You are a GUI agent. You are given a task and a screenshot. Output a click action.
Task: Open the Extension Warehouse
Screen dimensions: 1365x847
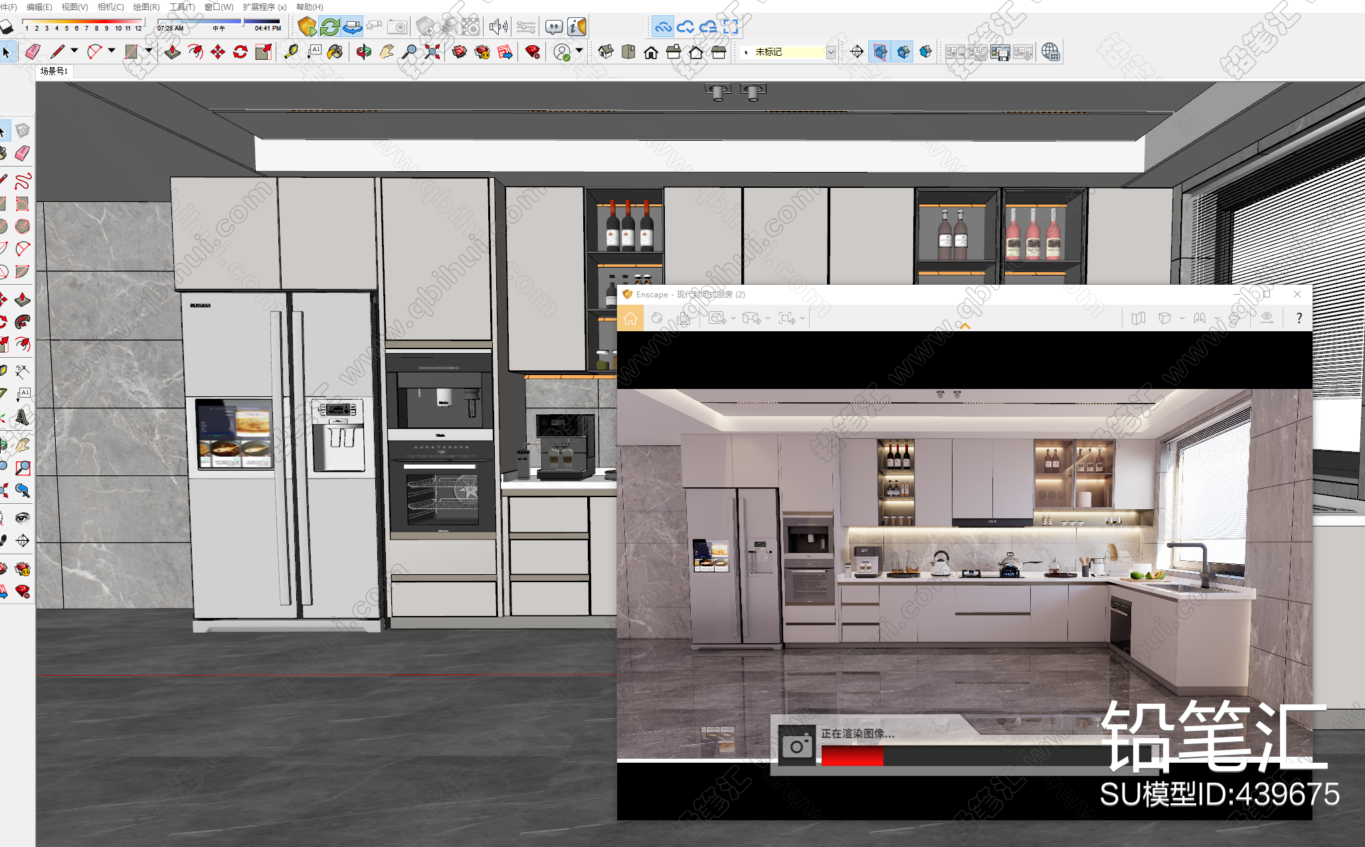pyautogui.click(x=482, y=52)
